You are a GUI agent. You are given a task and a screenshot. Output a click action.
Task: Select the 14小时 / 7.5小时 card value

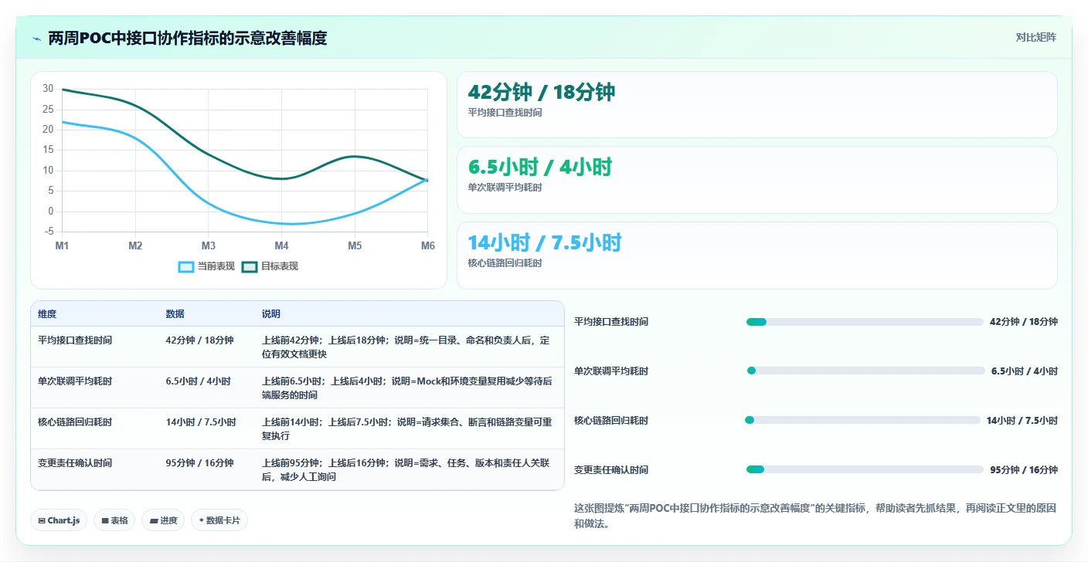click(x=545, y=242)
